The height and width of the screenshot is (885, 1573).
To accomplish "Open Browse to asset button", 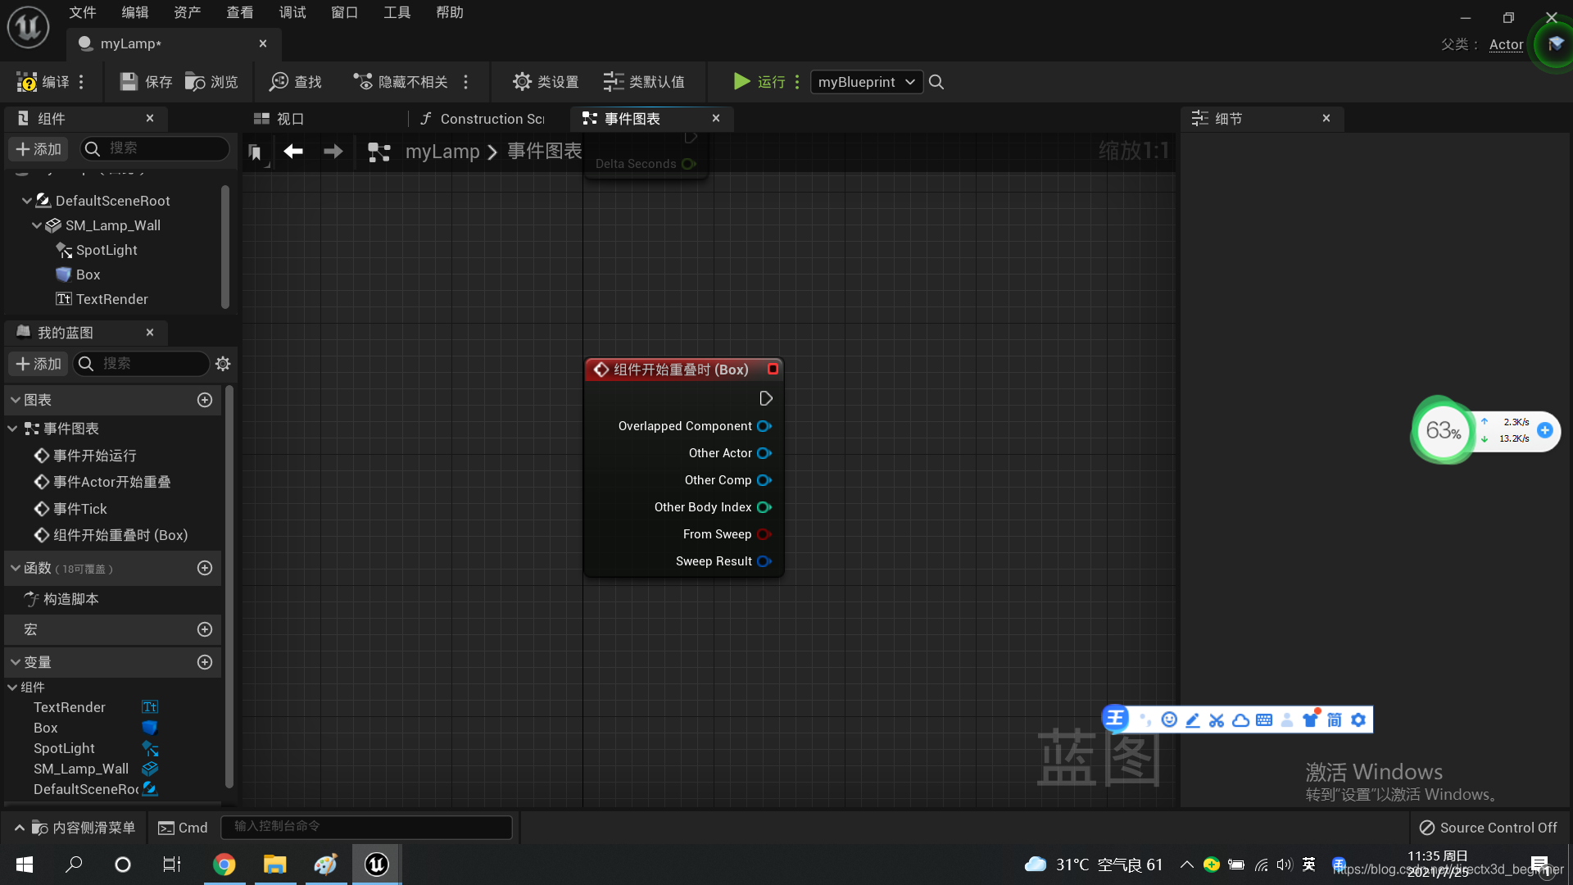I will tap(211, 82).
